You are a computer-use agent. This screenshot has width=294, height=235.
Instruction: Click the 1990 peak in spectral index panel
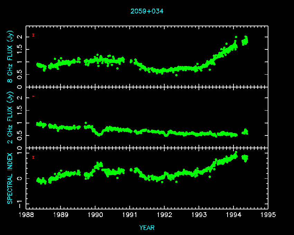point(99,164)
